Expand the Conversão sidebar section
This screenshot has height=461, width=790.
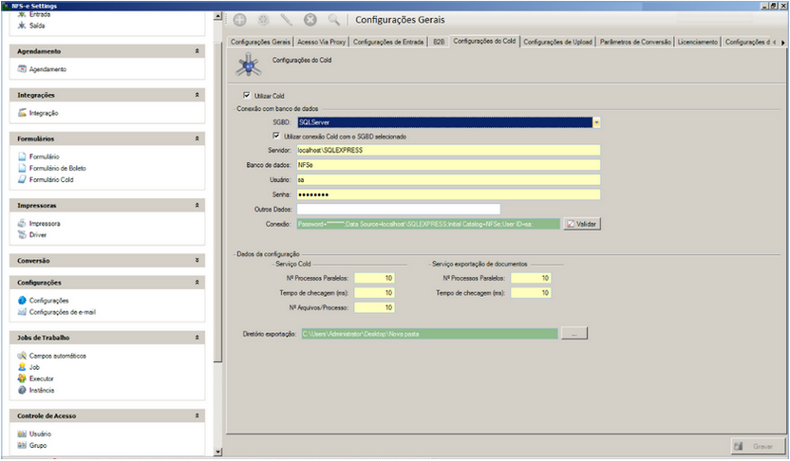(x=197, y=260)
